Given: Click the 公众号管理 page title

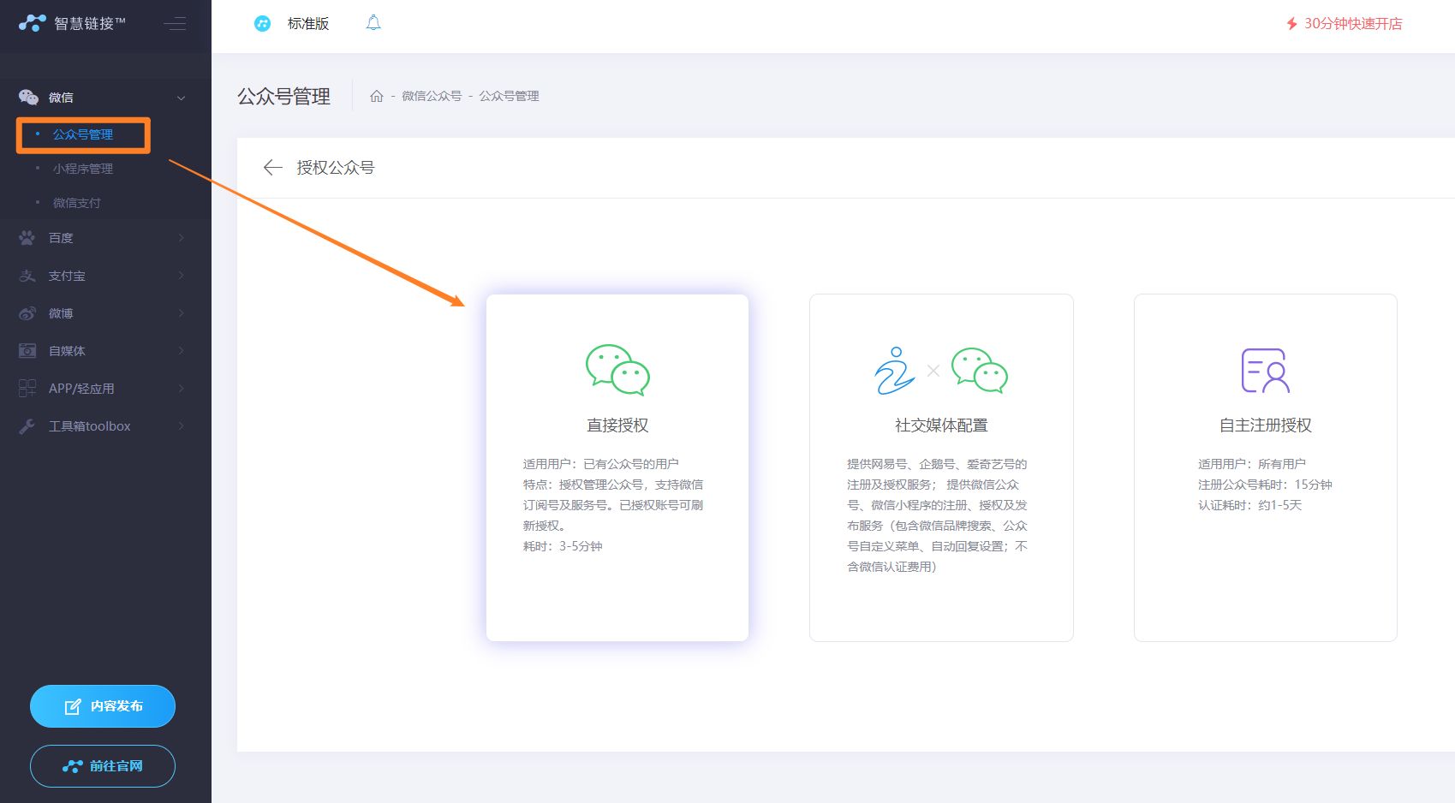Looking at the screenshot, I should point(284,96).
